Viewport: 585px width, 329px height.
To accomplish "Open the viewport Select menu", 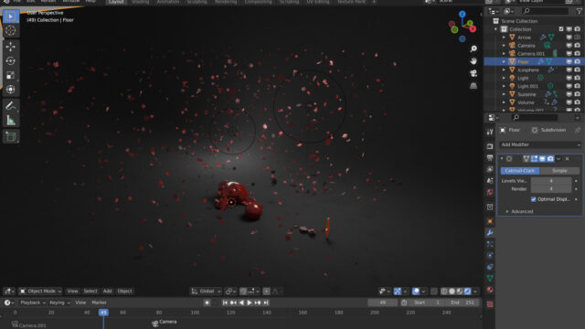I will pos(90,291).
